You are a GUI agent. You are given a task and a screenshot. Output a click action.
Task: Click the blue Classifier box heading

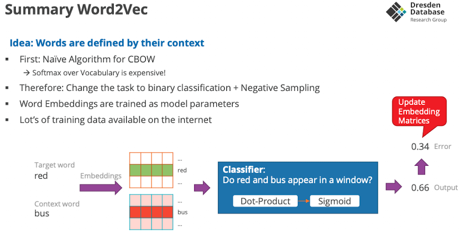tap(244, 169)
